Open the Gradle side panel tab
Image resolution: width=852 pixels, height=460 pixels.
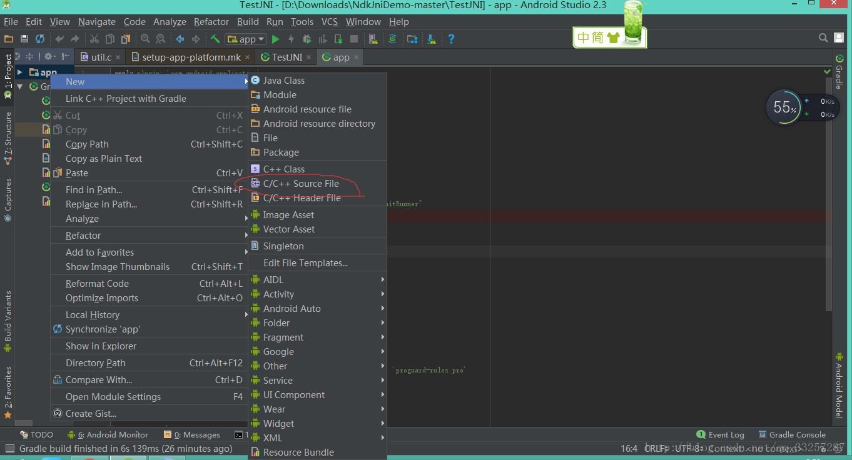point(839,72)
